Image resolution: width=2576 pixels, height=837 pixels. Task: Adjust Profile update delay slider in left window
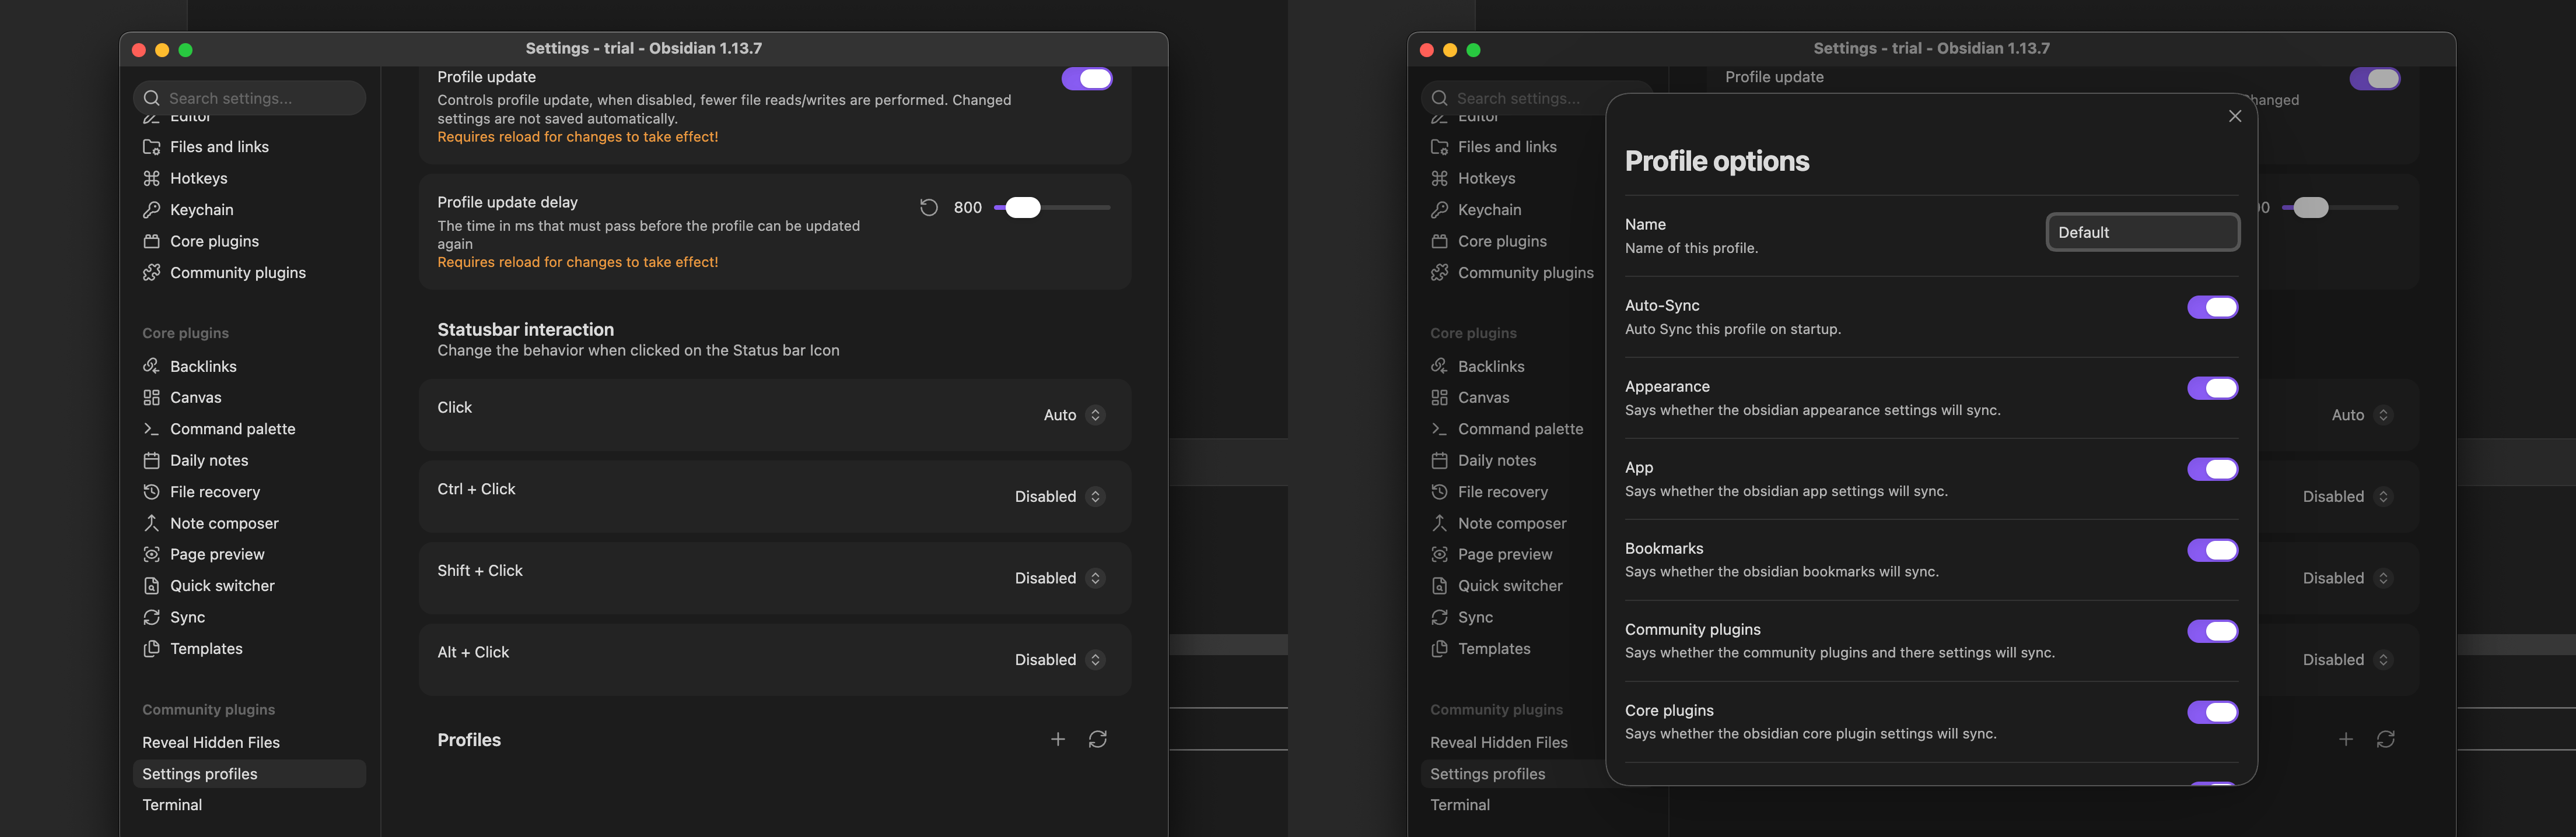click(1052, 208)
